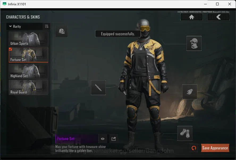Expand the Rarity filter dropdown
This screenshot has height=160, width=236.
click(25, 26)
